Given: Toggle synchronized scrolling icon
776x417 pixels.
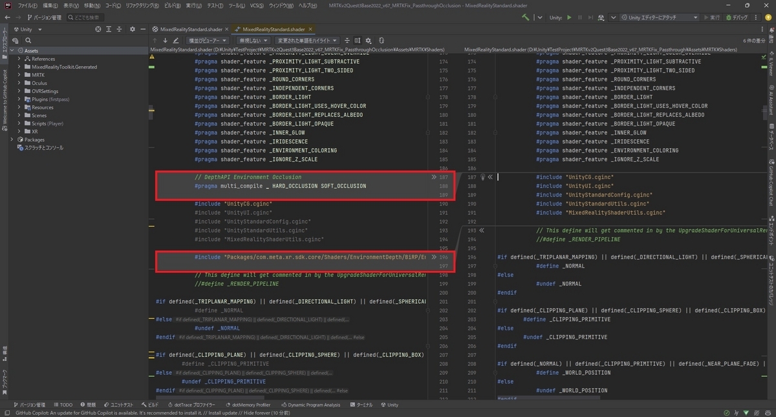Looking at the screenshot, I should point(358,40).
